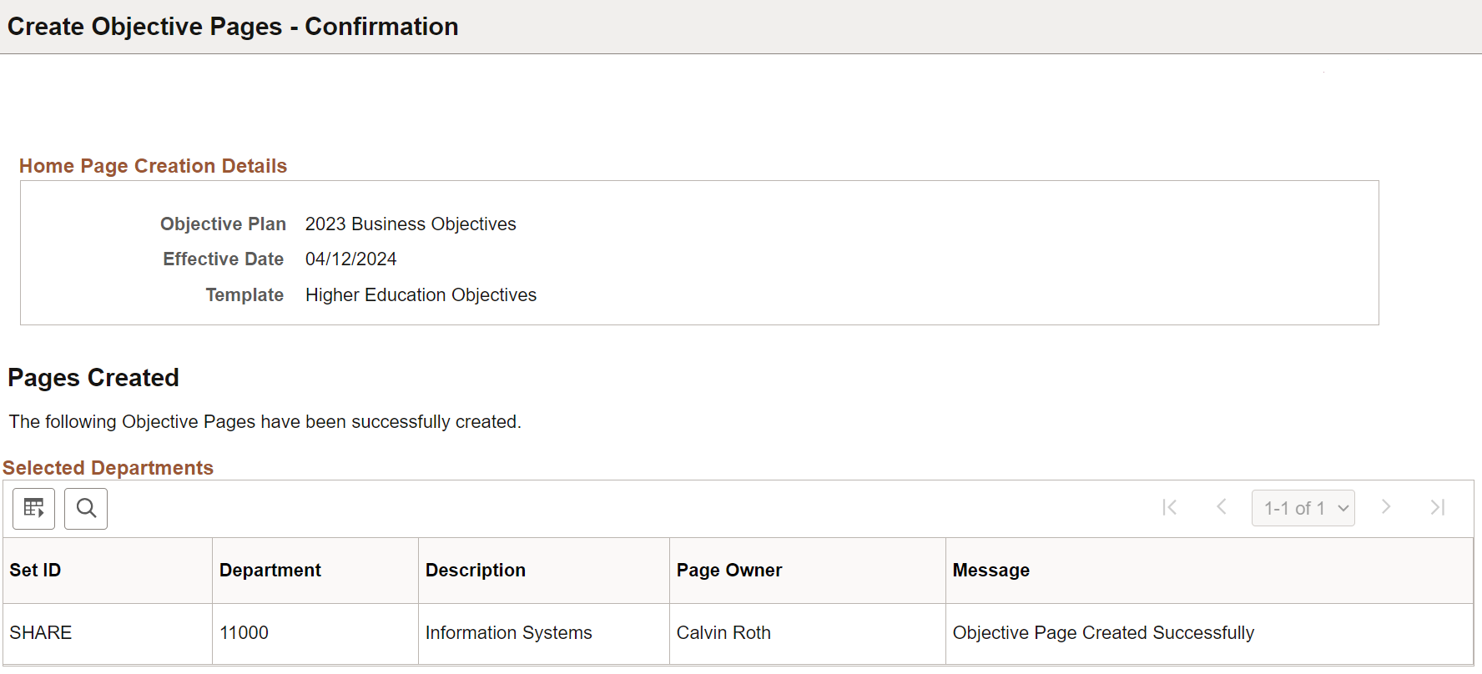Click the 2023 Business Objectives plan value
Screen dimensions: 1482x674
(x=411, y=224)
